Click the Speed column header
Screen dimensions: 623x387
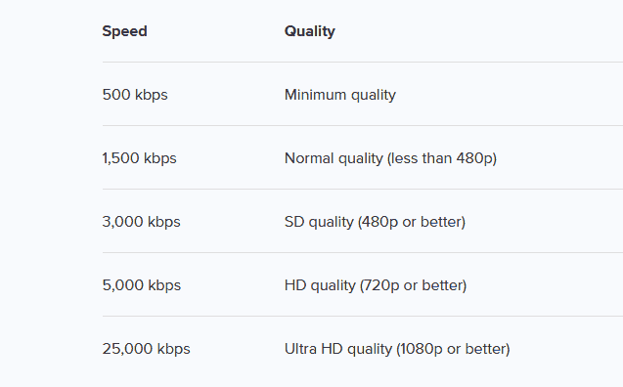(125, 31)
